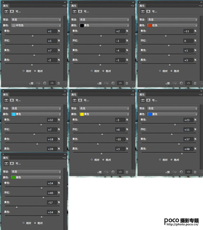Toggle eye visibility in neutral color panel
Screen dimensions: 203x230
click(52, 83)
